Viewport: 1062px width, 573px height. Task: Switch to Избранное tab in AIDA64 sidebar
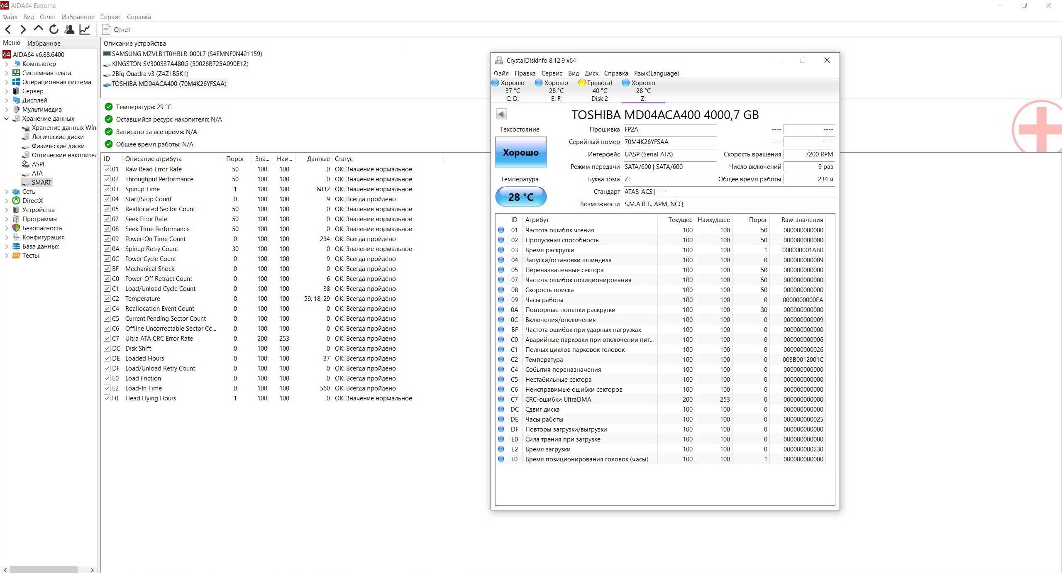pyautogui.click(x=44, y=43)
